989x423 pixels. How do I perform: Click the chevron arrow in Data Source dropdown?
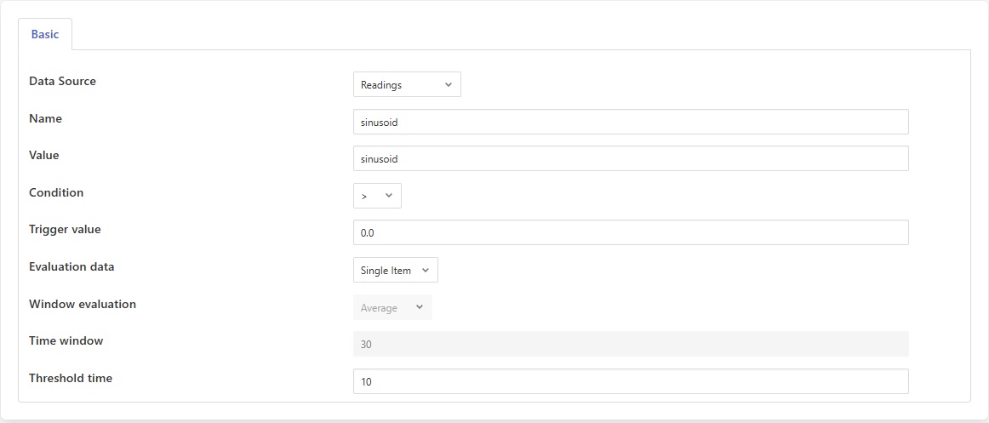449,84
